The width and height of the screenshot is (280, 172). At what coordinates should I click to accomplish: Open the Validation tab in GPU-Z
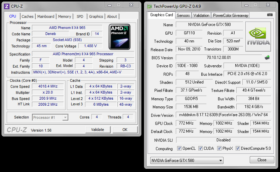[x=201, y=15]
